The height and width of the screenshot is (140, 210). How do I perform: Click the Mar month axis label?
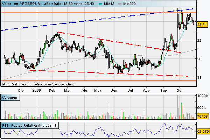tap(67, 91)
